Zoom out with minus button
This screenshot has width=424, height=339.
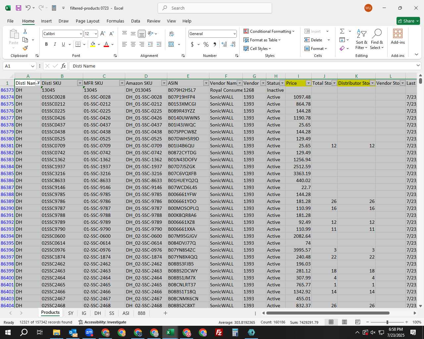pos(368,322)
